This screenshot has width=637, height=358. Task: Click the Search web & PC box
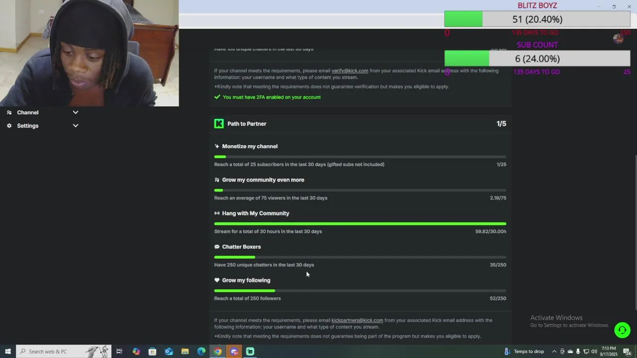tap(63, 352)
